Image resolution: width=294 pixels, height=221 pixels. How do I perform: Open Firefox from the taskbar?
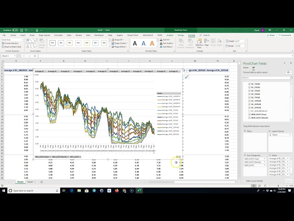(117, 191)
